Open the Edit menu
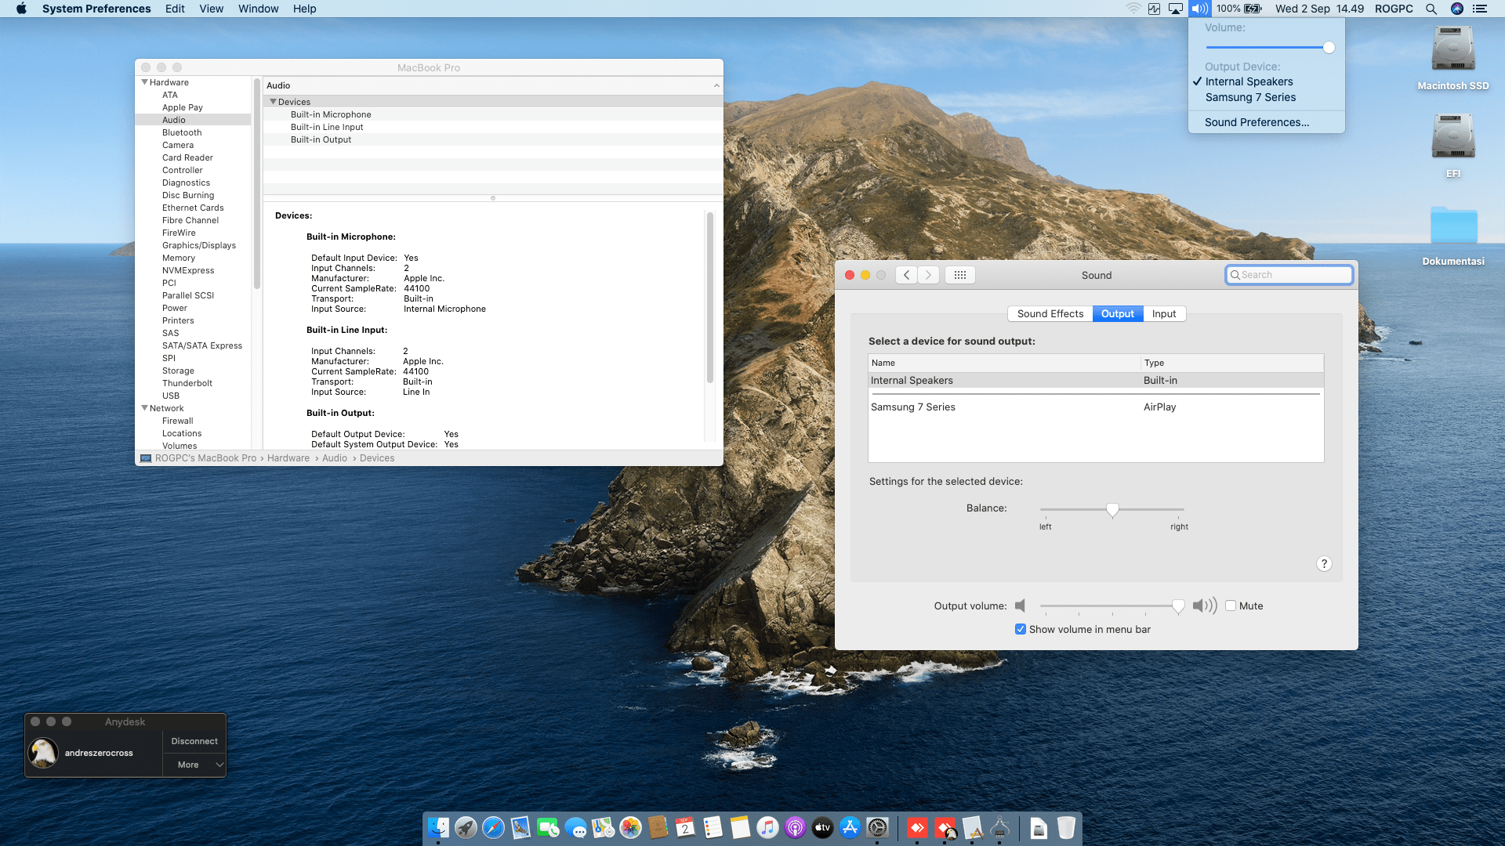The image size is (1505, 846). (x=175, y=9)
